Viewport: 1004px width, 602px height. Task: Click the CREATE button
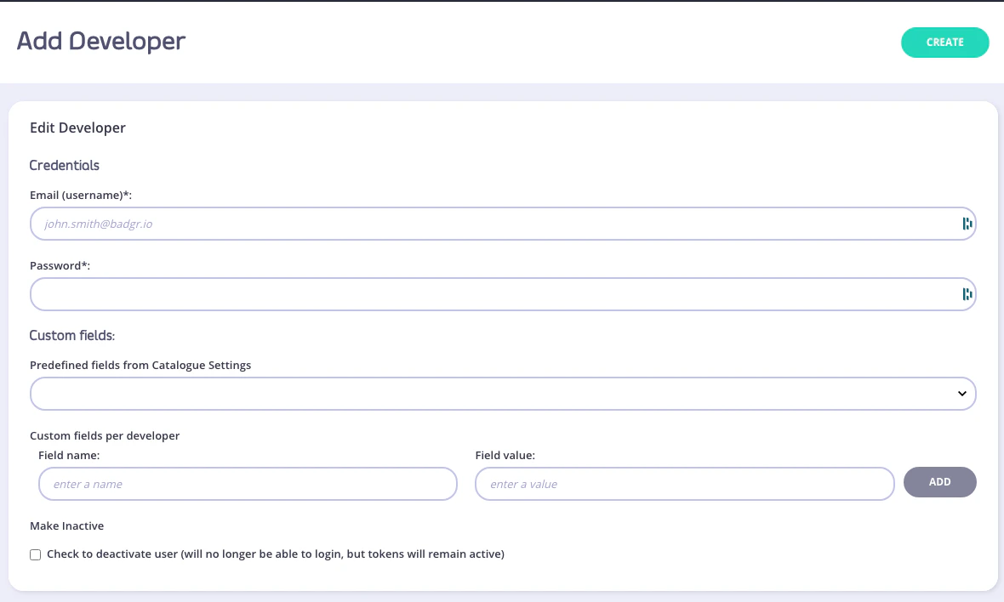point(944,42)
